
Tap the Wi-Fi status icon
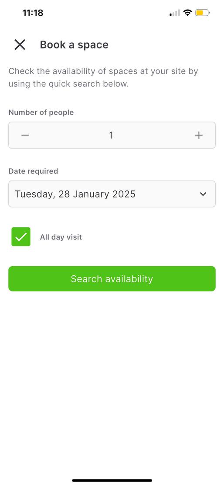point(187,13)
